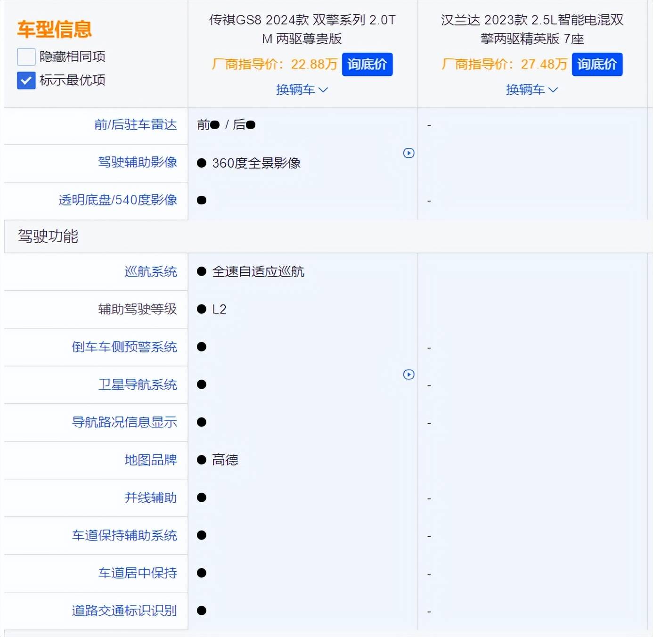Open 车道居中保持 parameter link
This screenshot has height=637, width=653.
[x=138, y=573]
